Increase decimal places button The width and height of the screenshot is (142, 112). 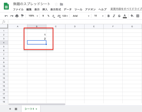click(x=59, y=16)
